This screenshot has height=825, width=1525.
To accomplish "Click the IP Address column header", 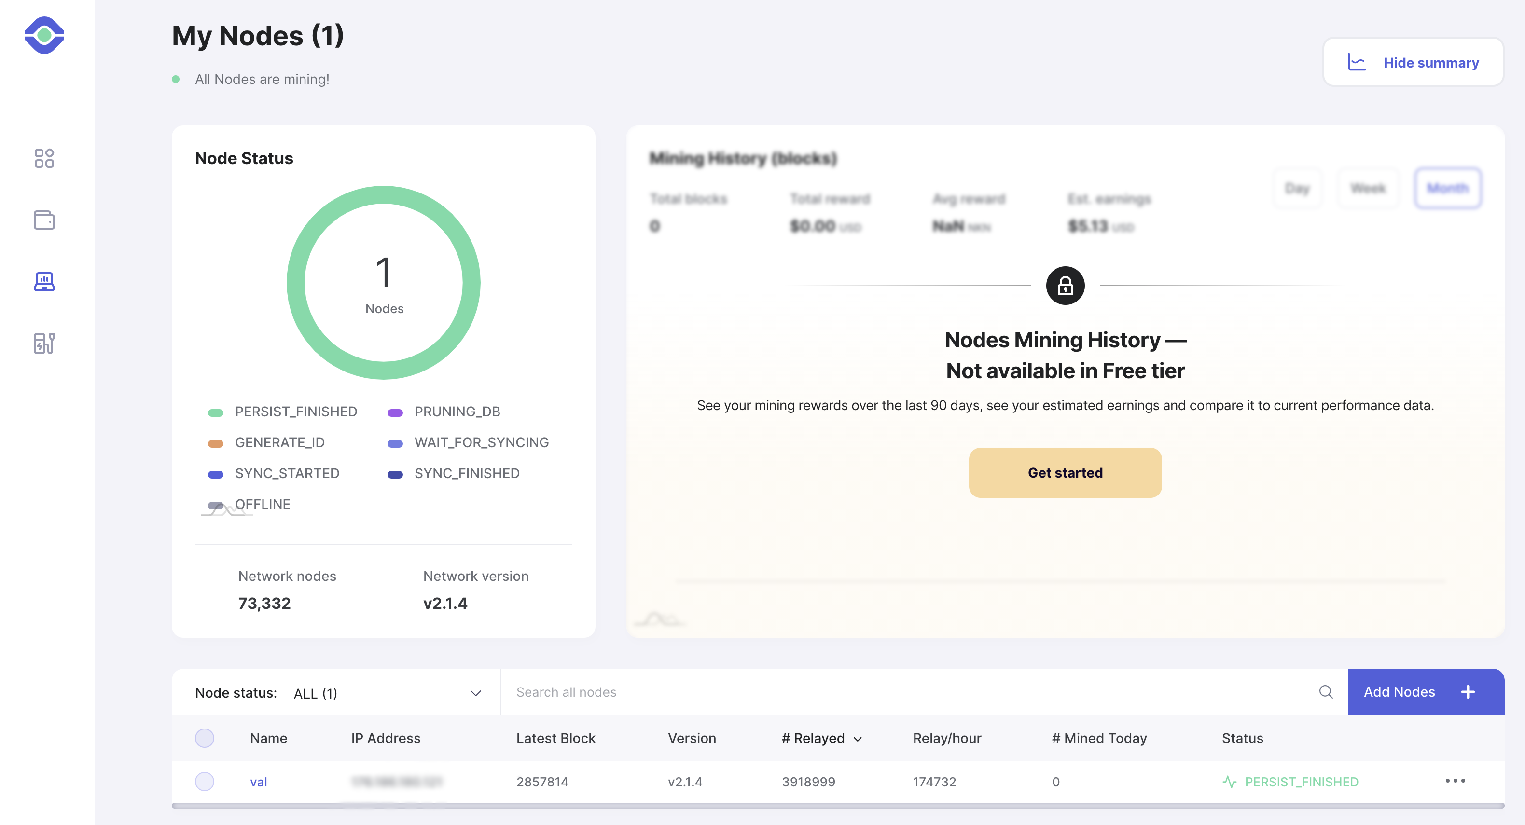I will click(x=386, y=738).
